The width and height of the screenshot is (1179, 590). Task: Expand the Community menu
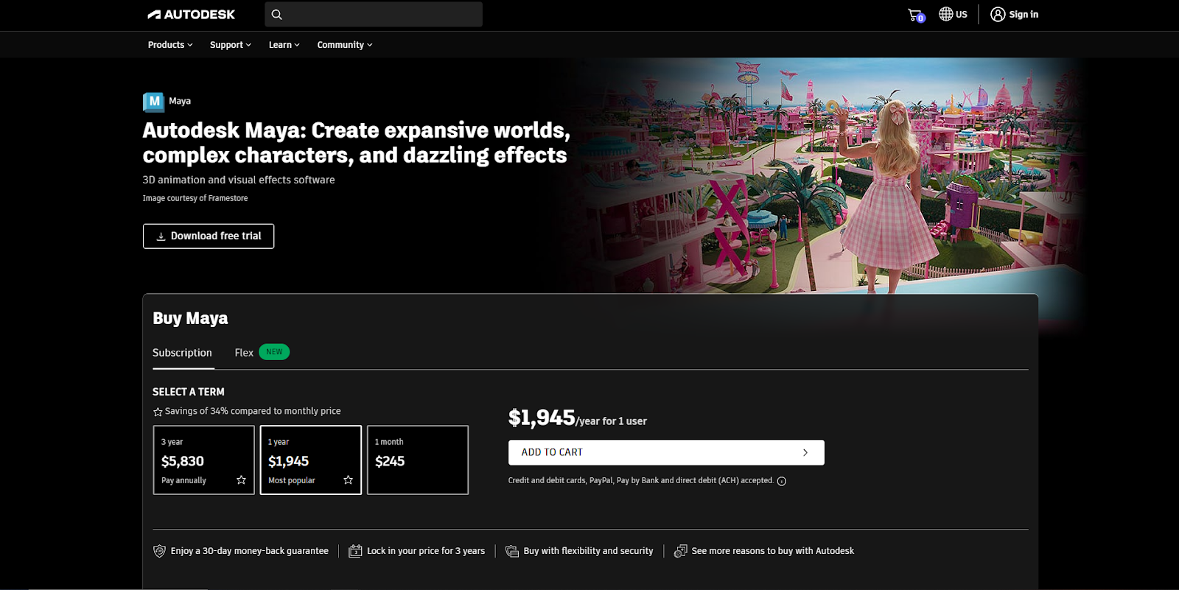(345, 45)
